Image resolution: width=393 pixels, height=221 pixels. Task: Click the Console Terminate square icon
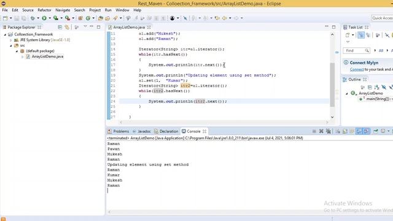(314, 131)
